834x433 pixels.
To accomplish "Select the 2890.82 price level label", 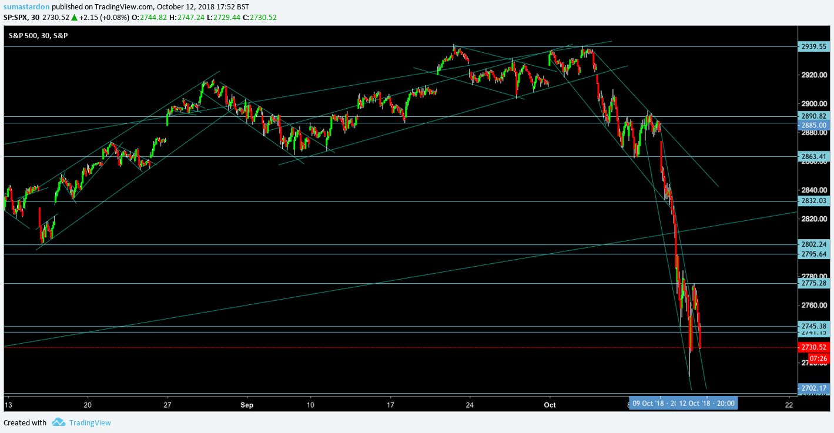I will (814, 116).
